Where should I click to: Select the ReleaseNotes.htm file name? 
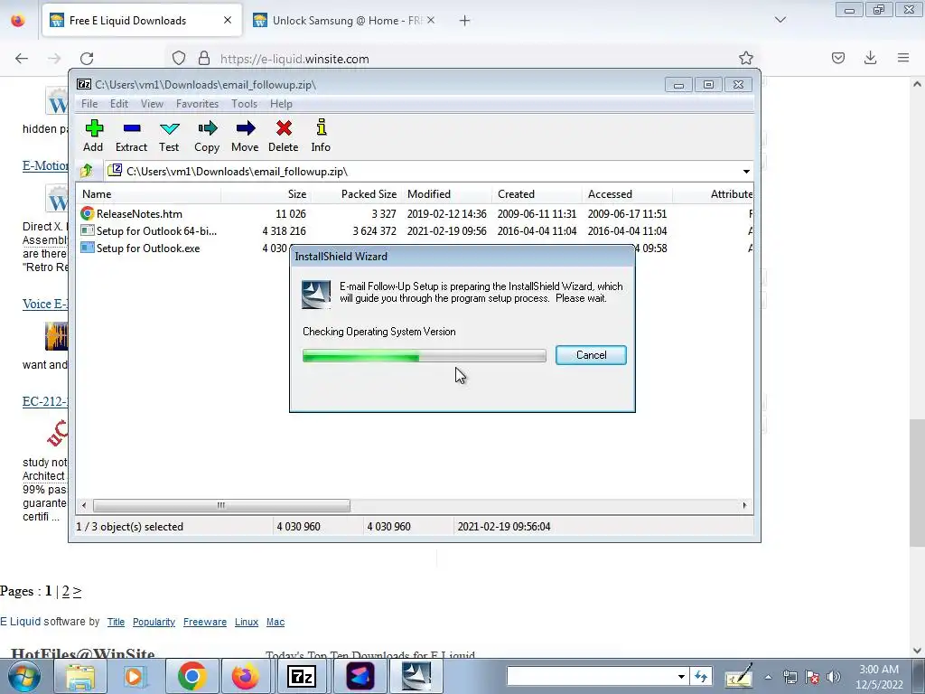point(139,213)
